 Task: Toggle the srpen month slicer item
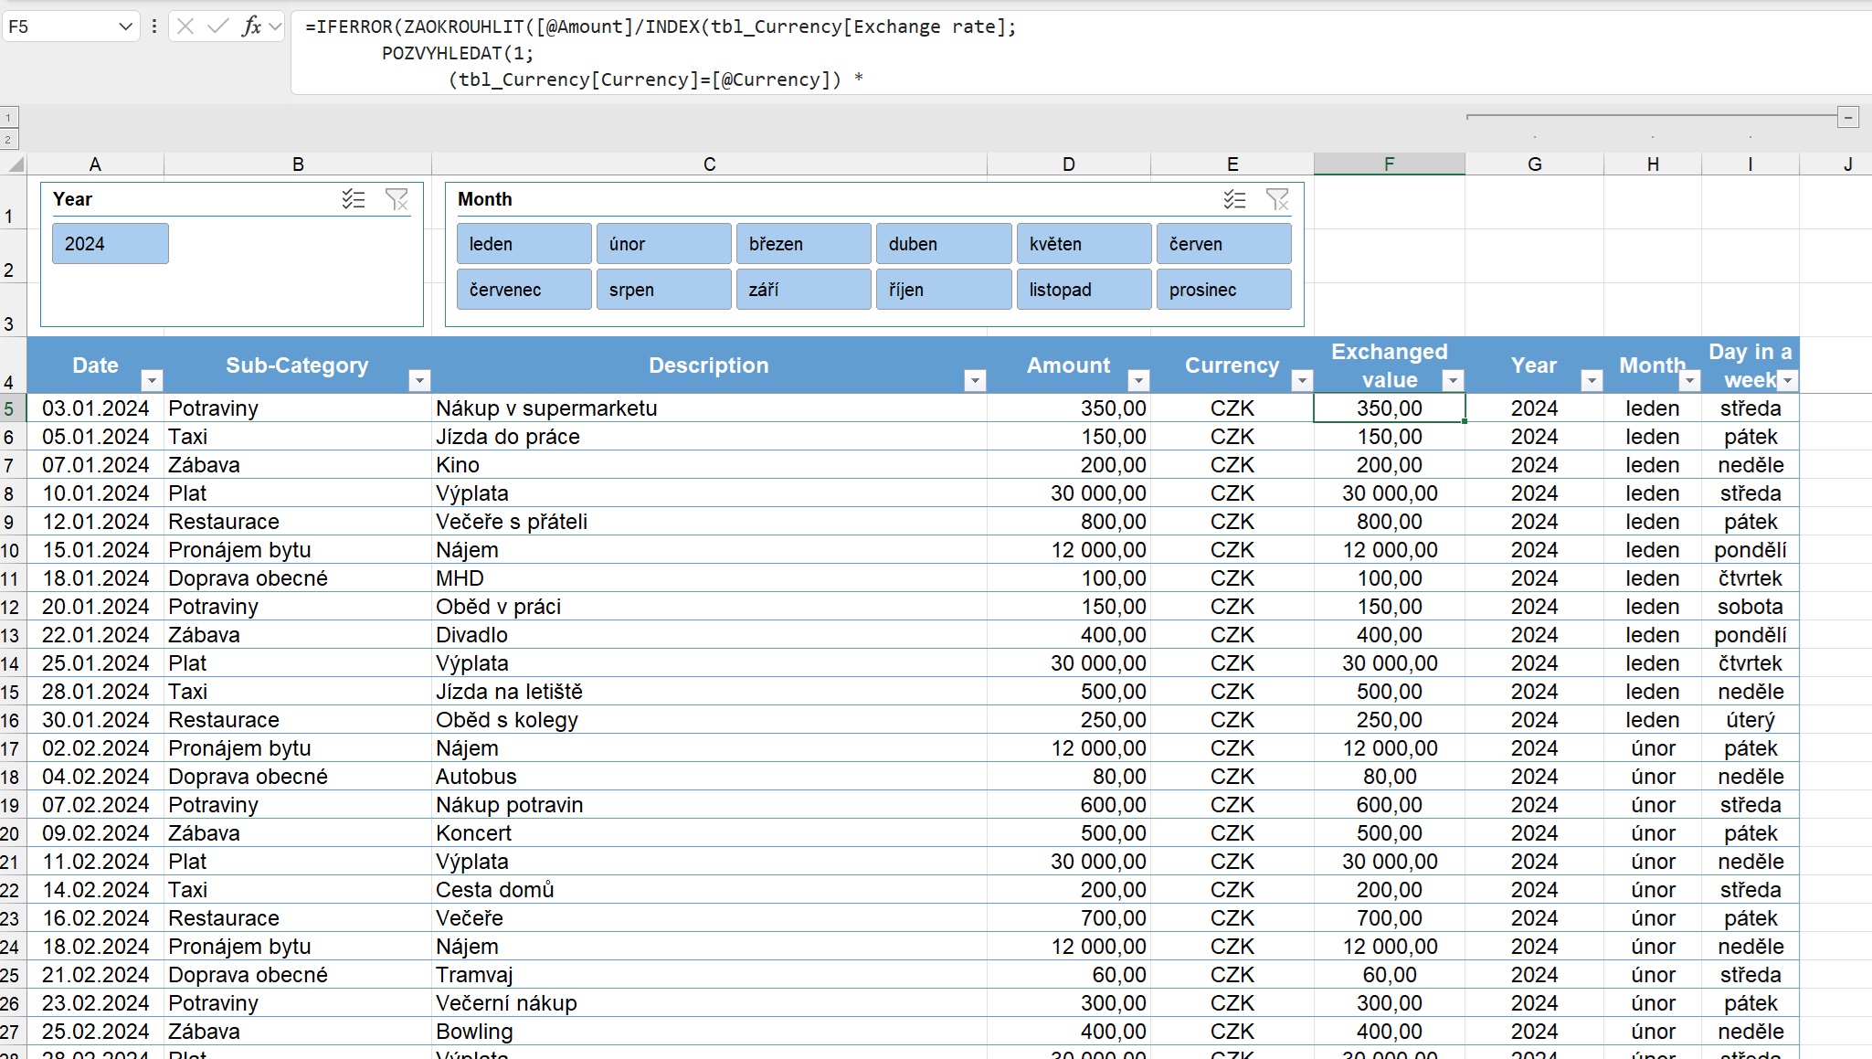(x=664, y=290)
